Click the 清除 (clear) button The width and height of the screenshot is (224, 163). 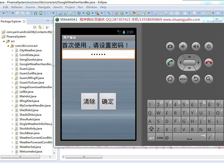pyautogui.click(x=89, y=102)
